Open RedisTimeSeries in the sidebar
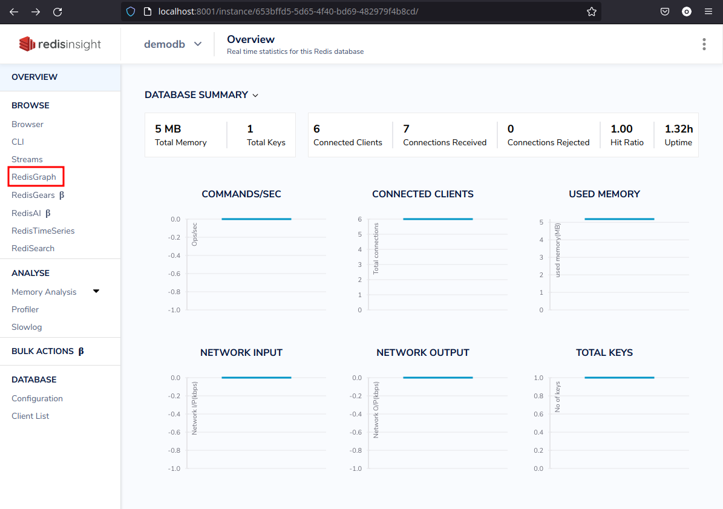723x509 pixels. (43, 231)
